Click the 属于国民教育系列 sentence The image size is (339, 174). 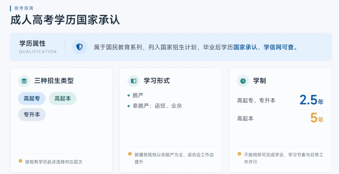coord(196,47)
